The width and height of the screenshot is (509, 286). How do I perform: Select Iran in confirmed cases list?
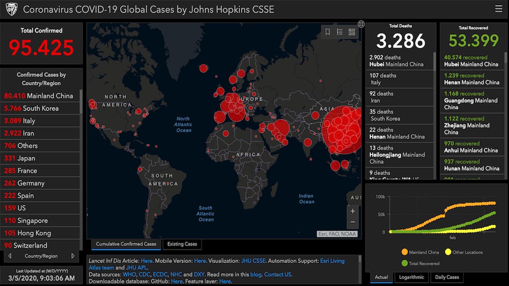coord(40,133)
